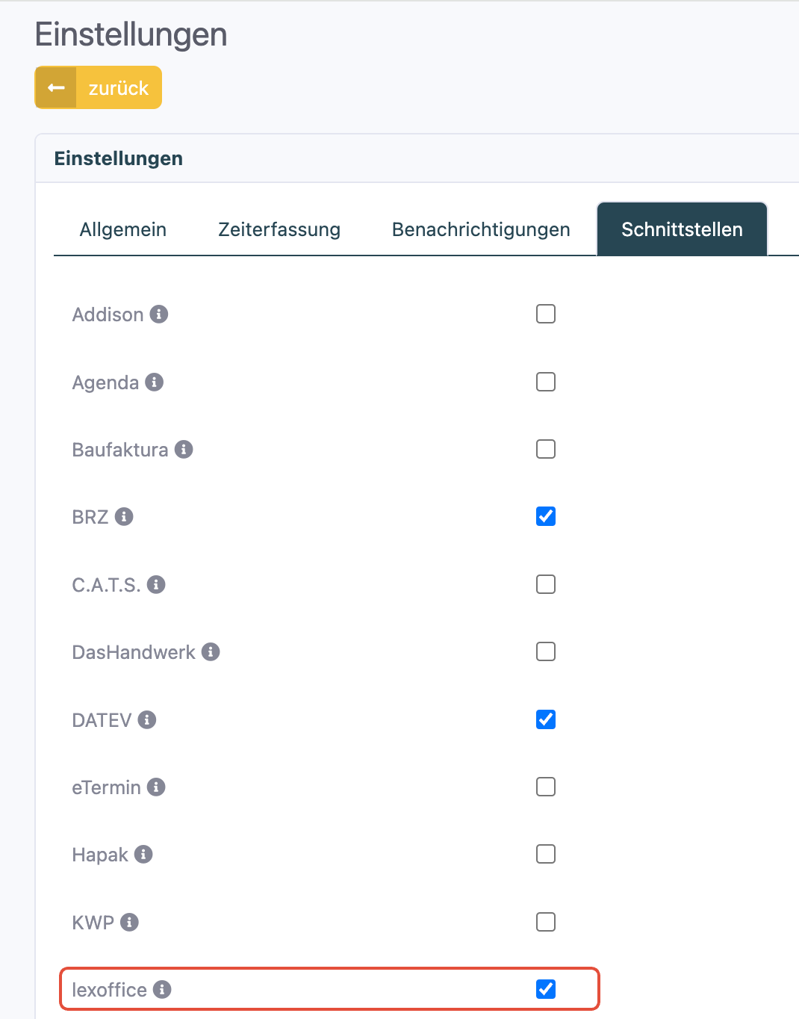Open the DATEV info icon
Screen dimensions: 799x1019
click(147, 719)
